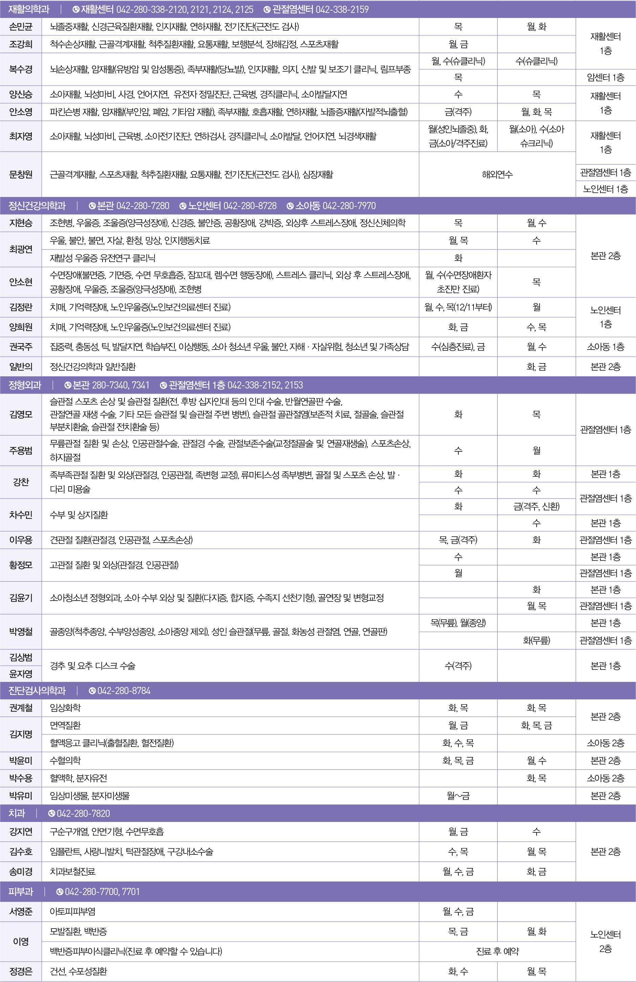636x982 pixels.
Task: Click the phone icon before 관절염센터 042-338-2159
Action: pos(267,9)
